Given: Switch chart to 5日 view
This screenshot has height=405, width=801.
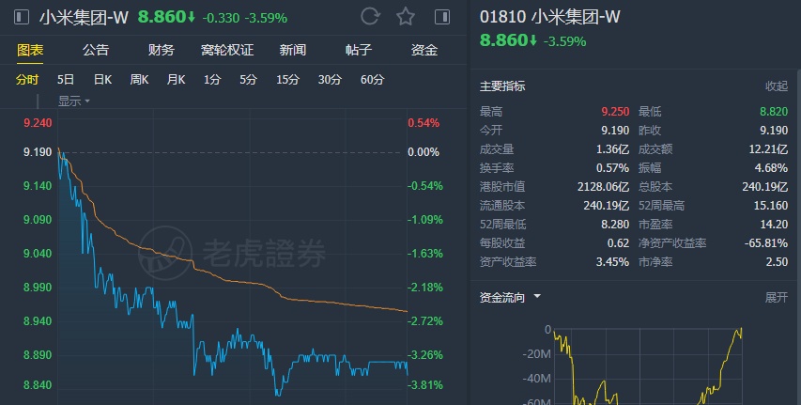Looking at the screenshot, I should click(x=66, y=80).
